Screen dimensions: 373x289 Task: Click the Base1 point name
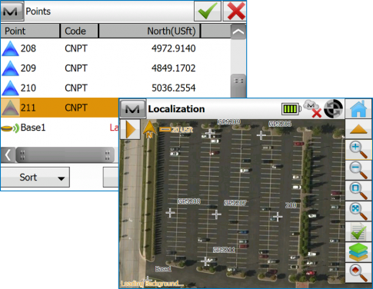pos(33,128)
